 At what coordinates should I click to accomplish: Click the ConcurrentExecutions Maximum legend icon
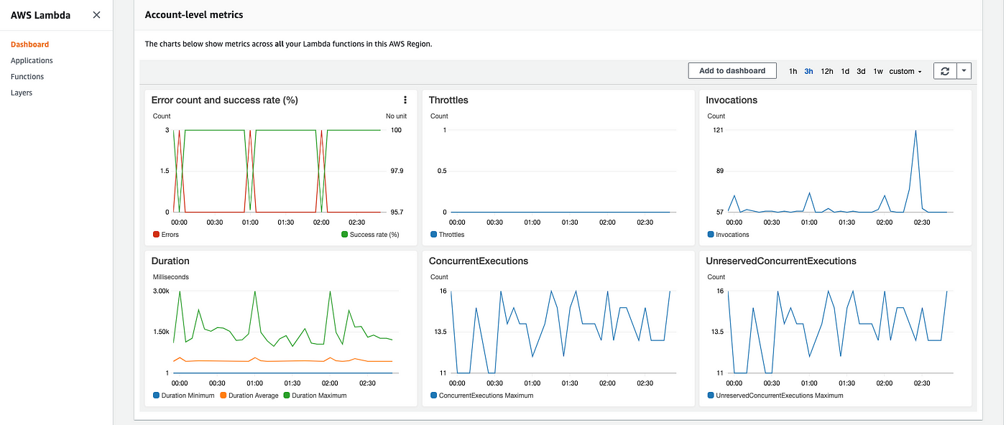point(433,396)
